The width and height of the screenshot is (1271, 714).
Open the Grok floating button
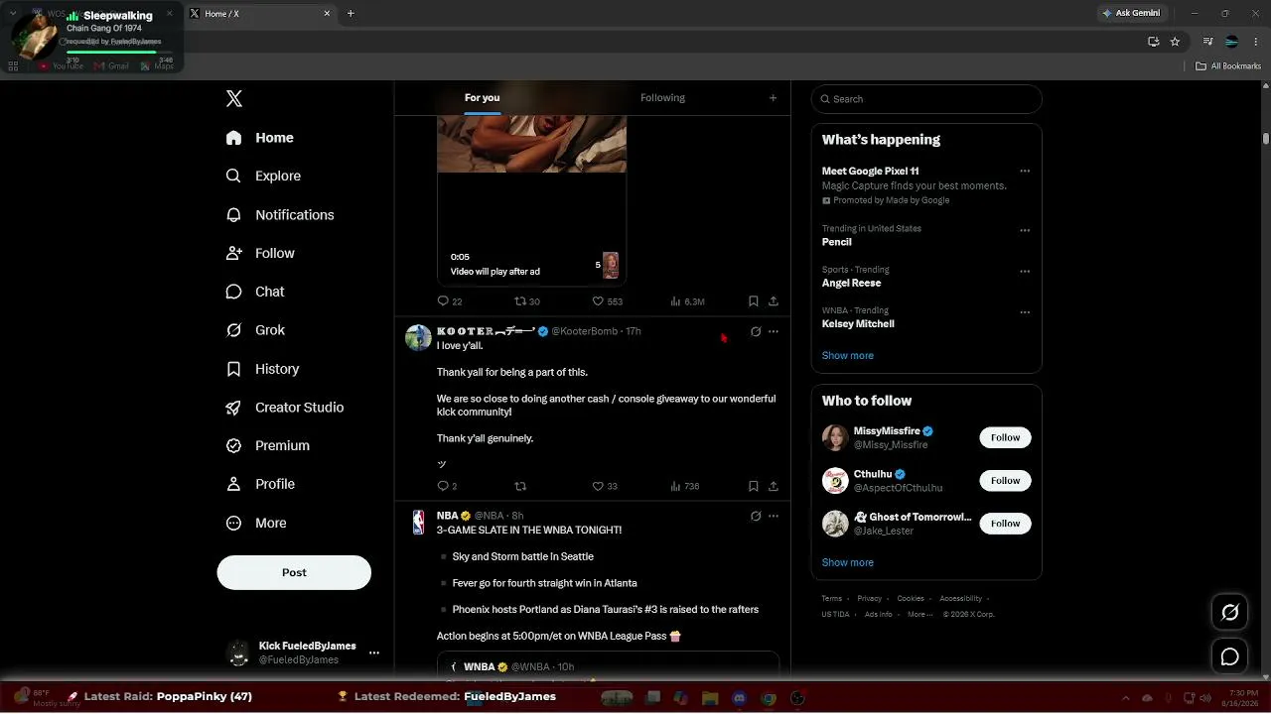[1229, 612]
